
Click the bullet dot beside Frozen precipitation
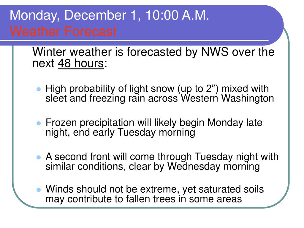[39, 123]
